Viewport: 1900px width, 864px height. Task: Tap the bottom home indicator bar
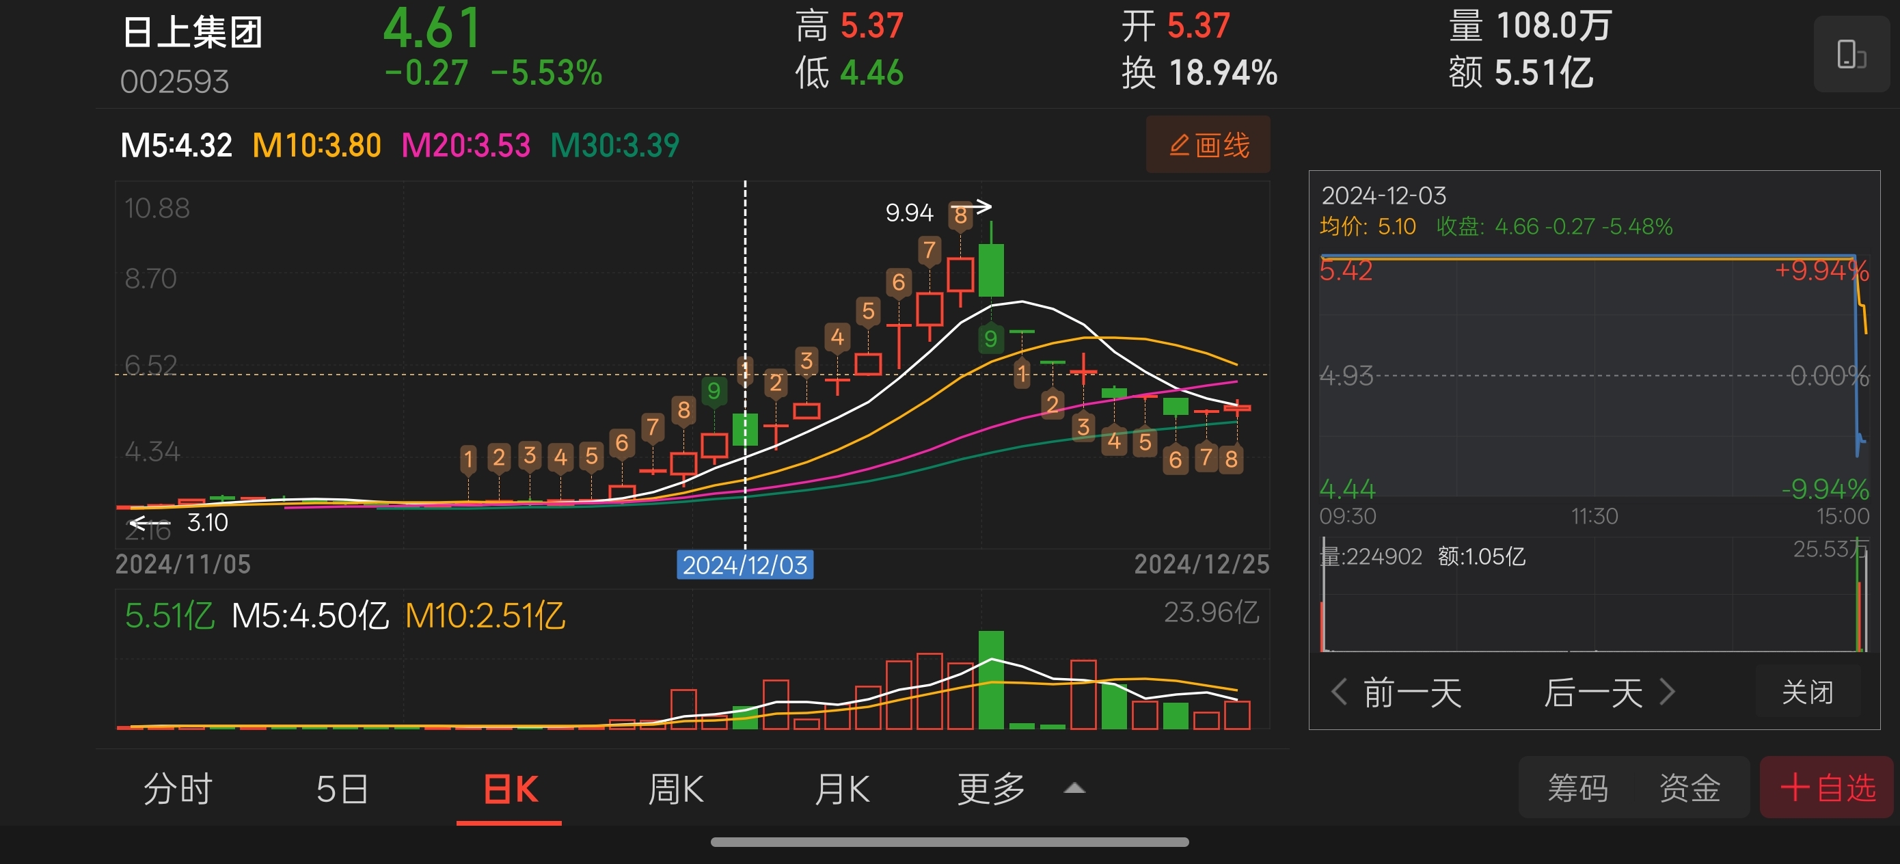(949, 842)
